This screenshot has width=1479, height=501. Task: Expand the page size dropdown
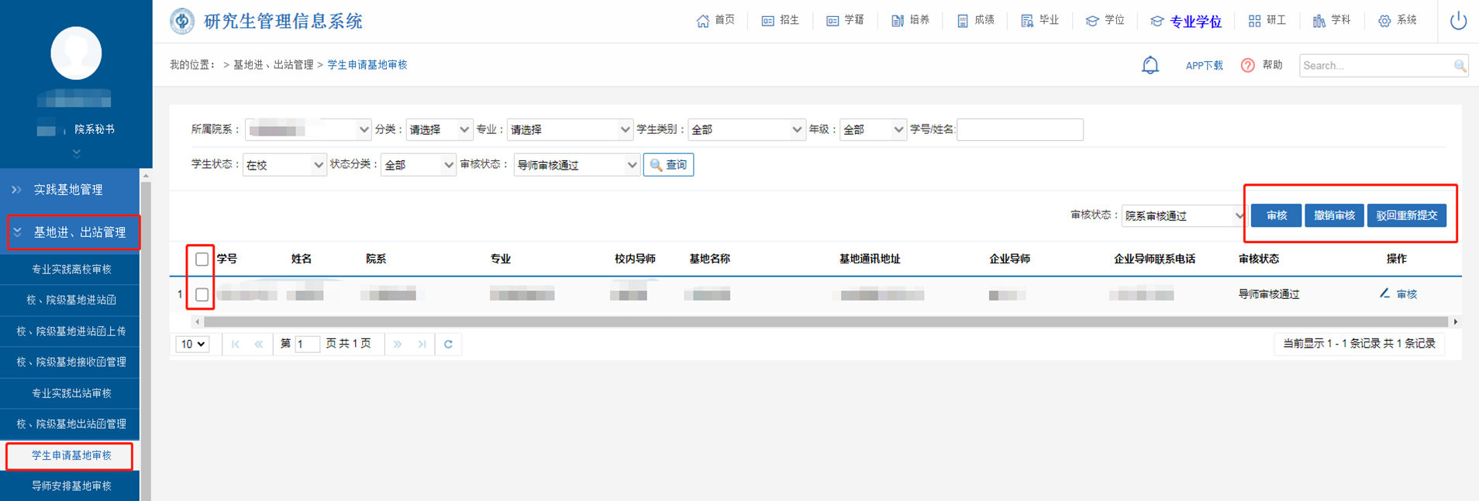[192, 345]
